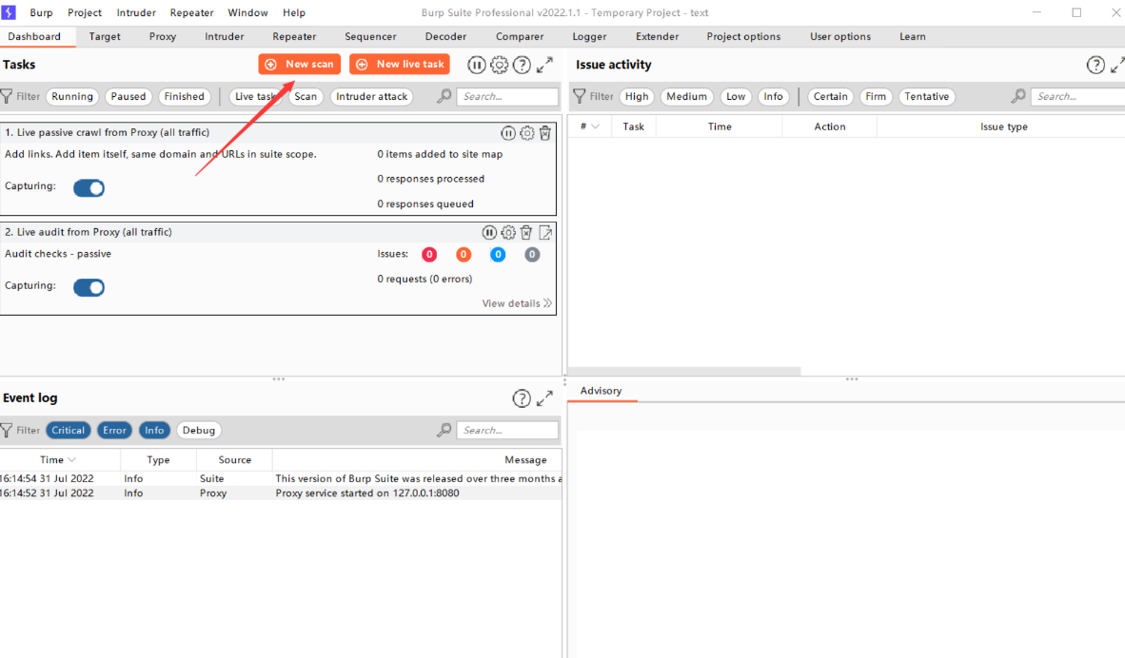
Task: Toggle Debug filter in Event log
Action: pyautogui.click(x=199, y=430)
